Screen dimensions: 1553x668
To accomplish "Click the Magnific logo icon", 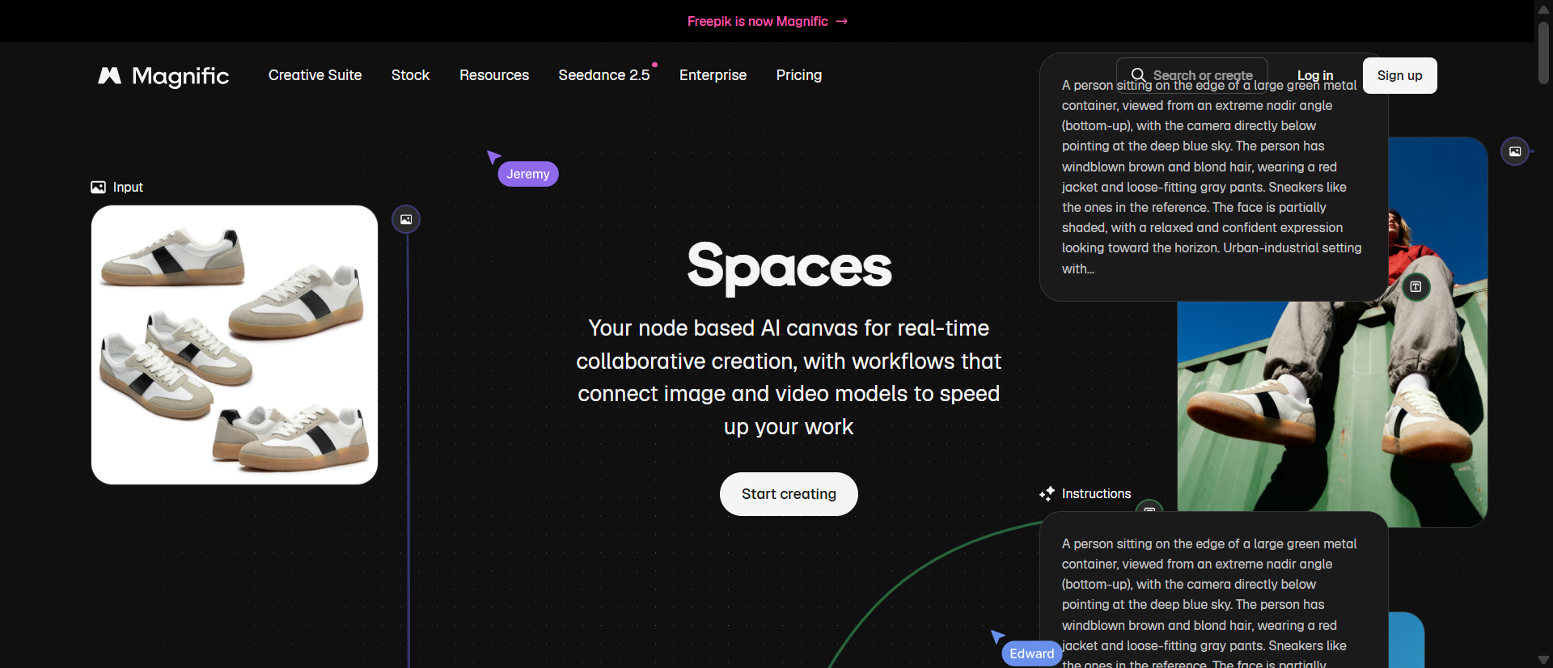I will click(109, 75).
